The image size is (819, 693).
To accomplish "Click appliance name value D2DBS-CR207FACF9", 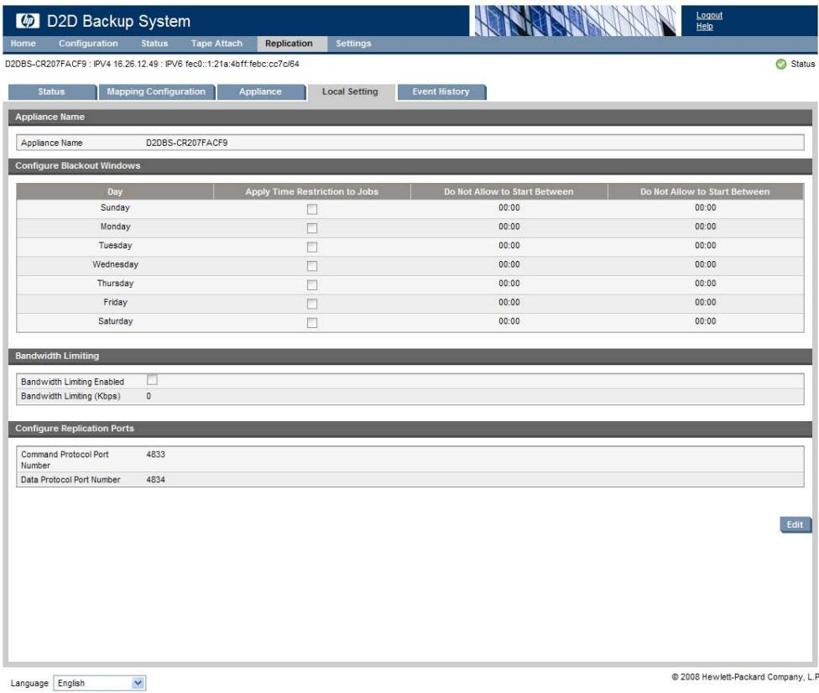I will coord(186,143).
